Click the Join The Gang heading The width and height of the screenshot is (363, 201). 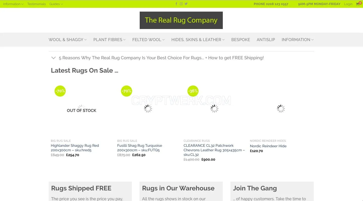coord(255,188)
